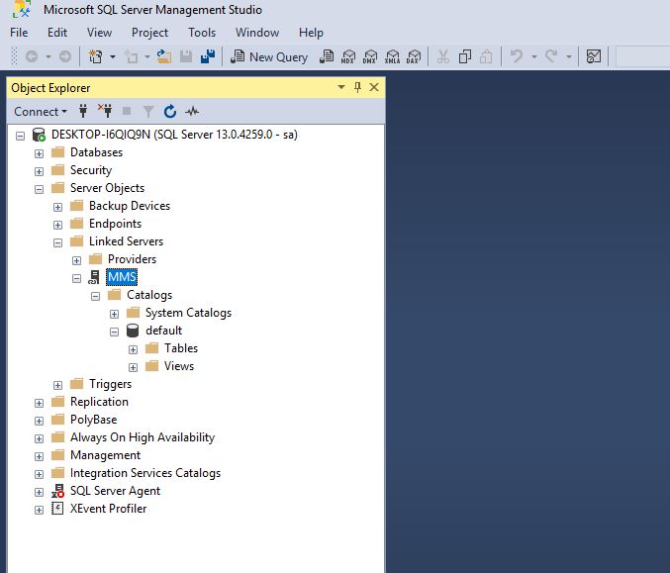Click the Activity Monitor toolbar icon
This screenshot has width=670, height=573.
pyautogui.click(x=594, y=56)
